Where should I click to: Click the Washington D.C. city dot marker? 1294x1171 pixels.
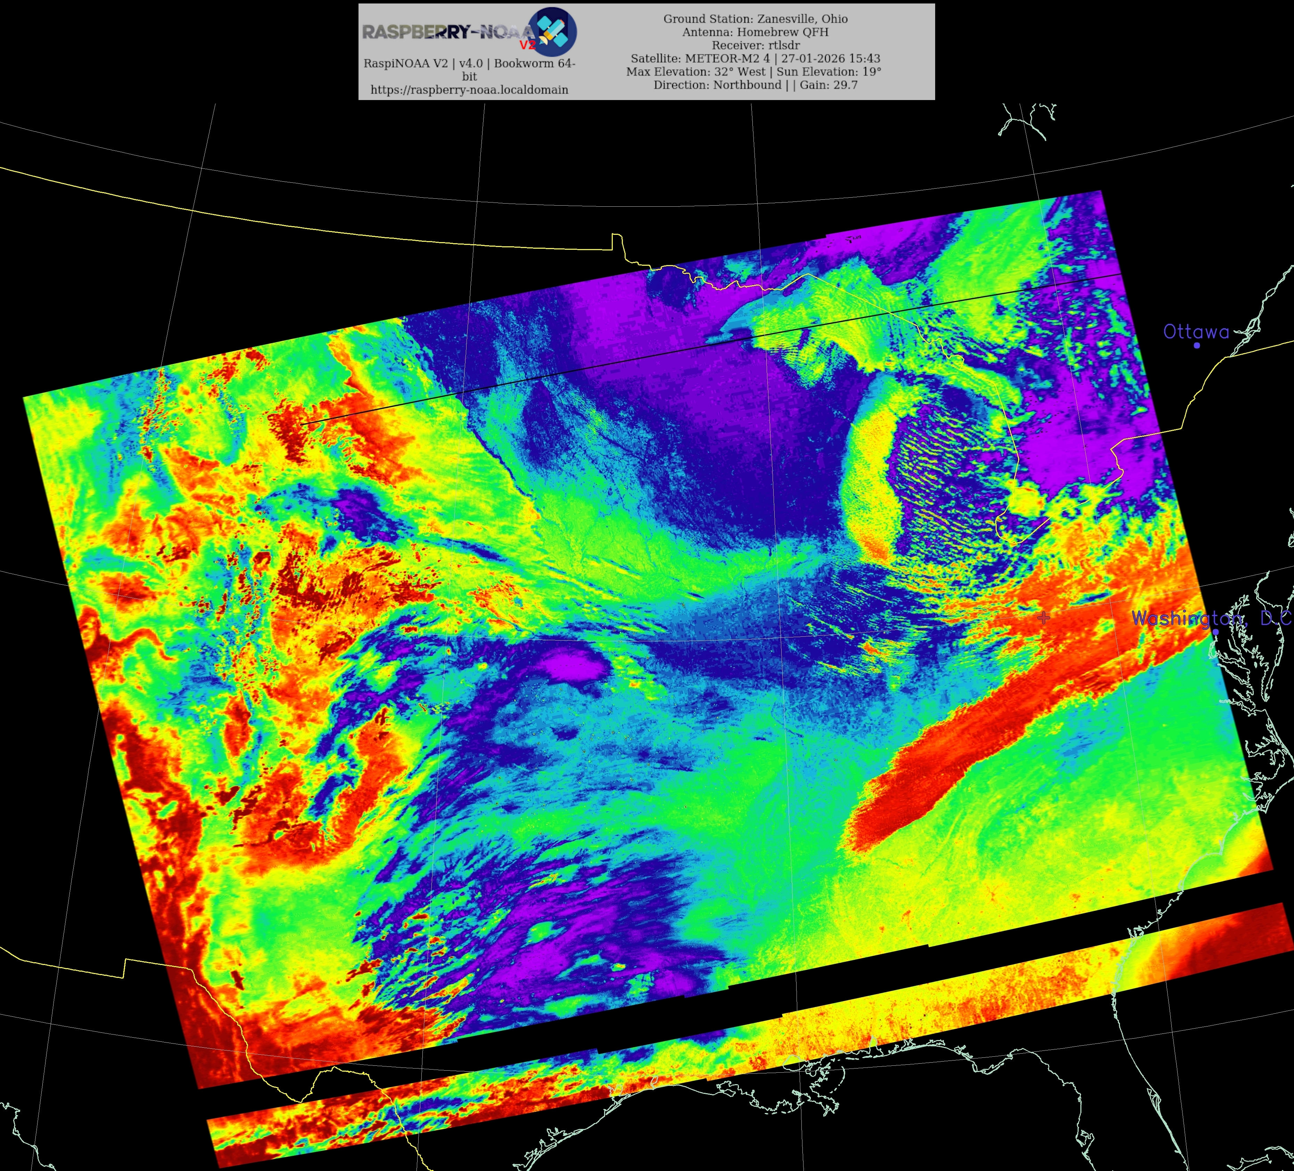[x=1215, y=632]
